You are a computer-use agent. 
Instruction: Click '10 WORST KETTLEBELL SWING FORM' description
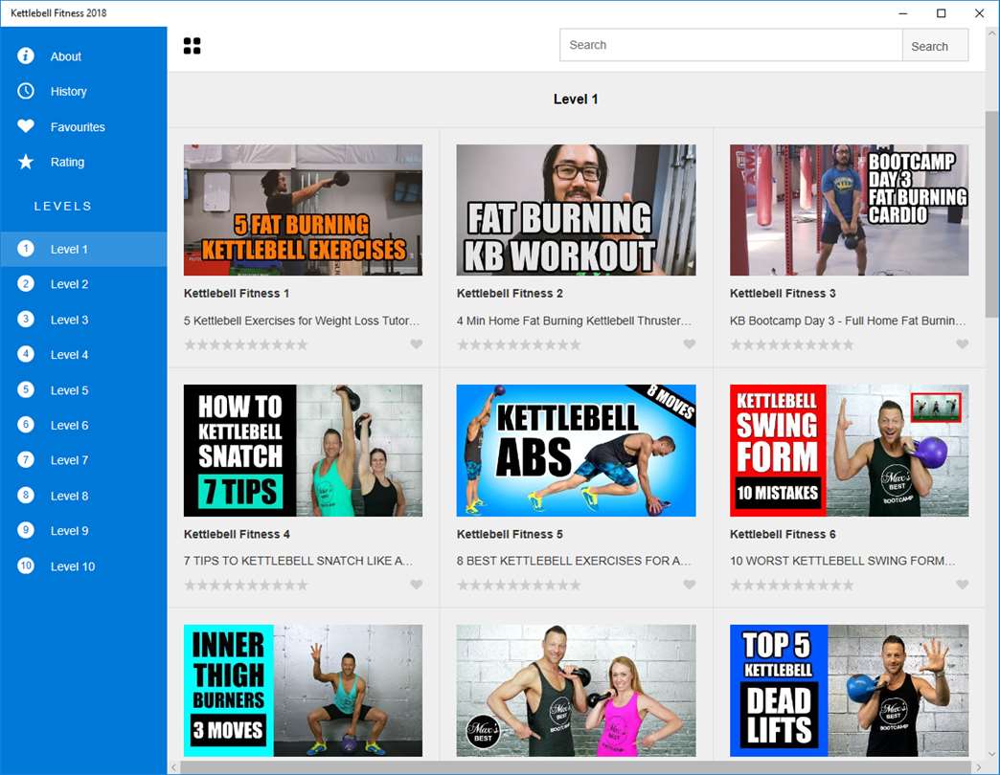coord(843,561)
